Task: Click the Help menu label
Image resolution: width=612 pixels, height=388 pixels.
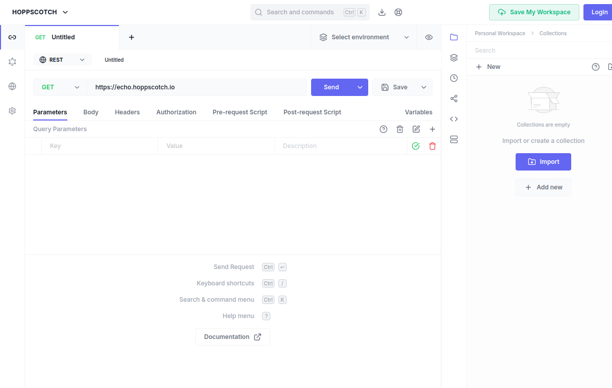Action: tap(238, 316)
